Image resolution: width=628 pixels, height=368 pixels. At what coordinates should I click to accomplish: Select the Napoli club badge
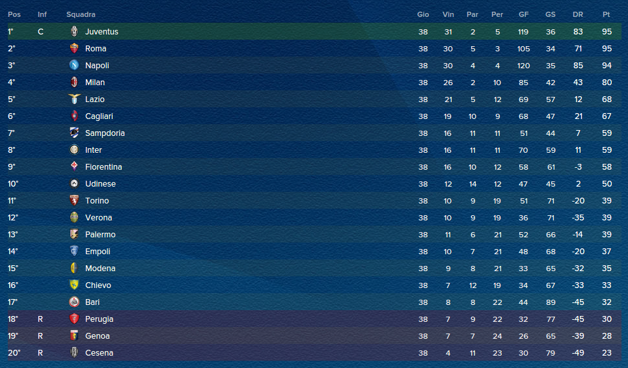click(x=74, y=65)
